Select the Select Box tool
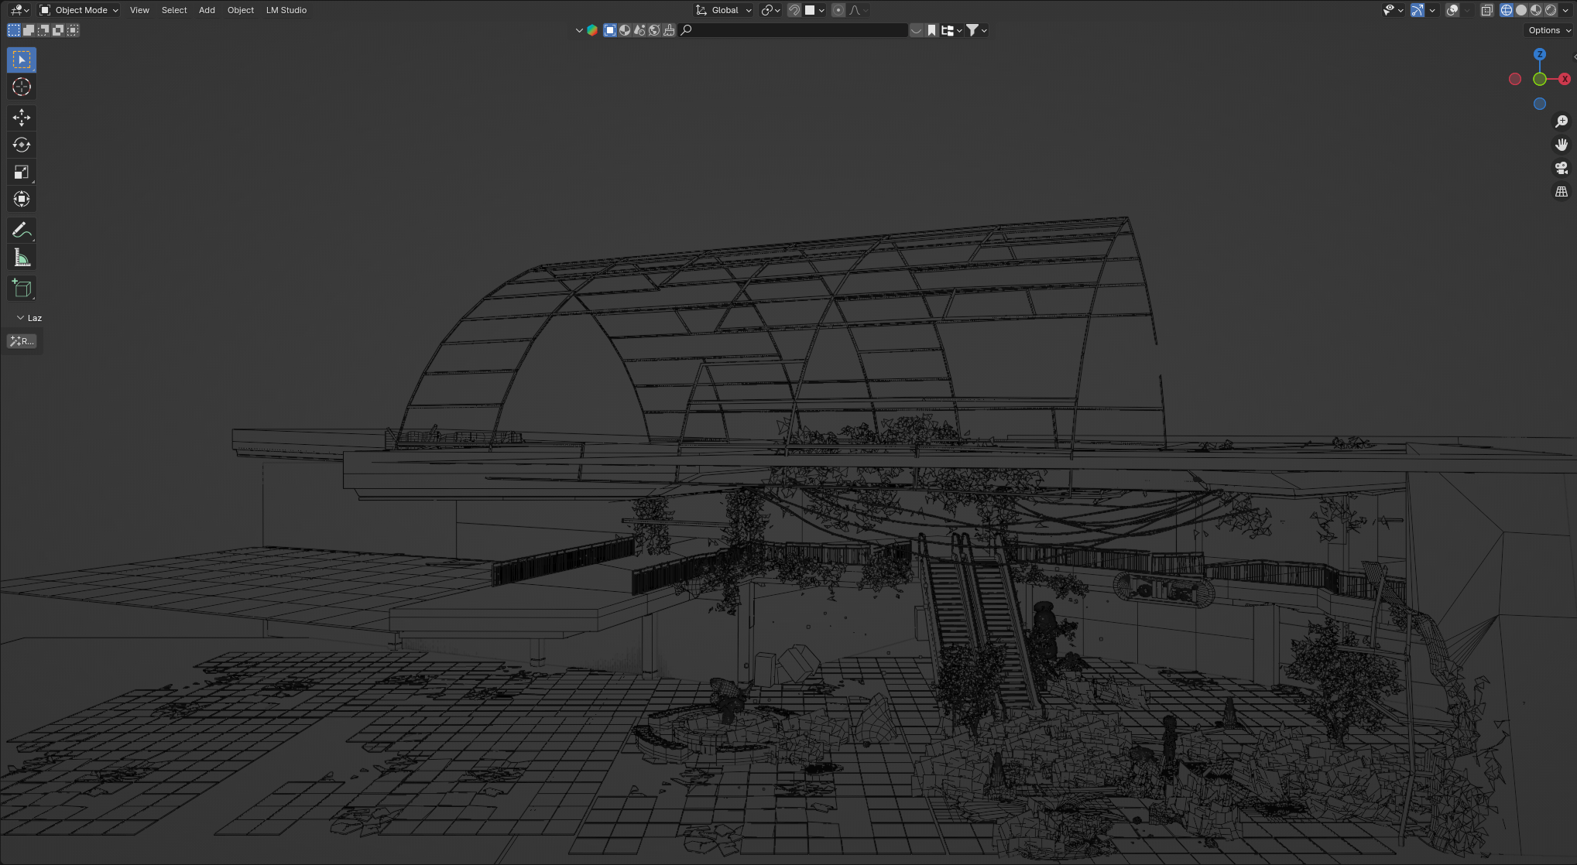The image size is (1577, 865). [x=22, y=60]
